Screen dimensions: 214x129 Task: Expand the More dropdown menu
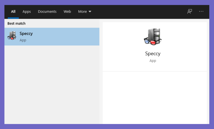(x=85, y=12)
